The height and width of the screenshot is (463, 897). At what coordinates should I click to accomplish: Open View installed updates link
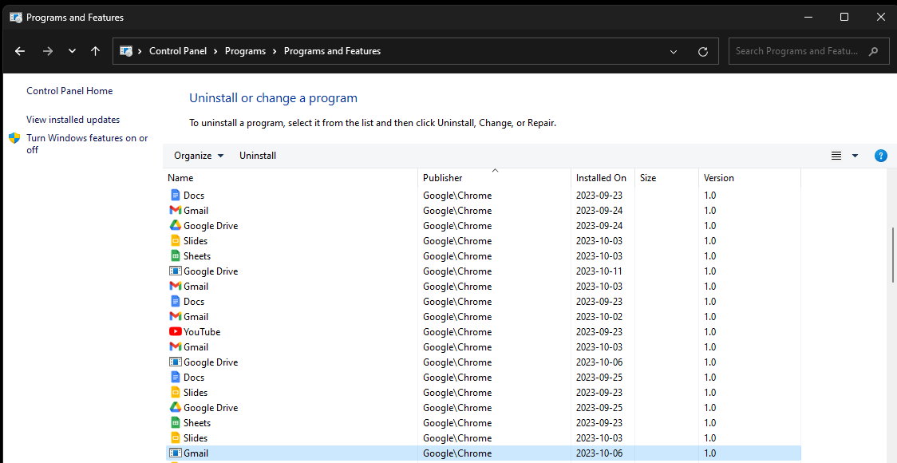(x=73, y=120)
